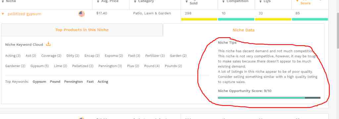Image resolution: width=339 pixels, height=119 pixels.
Task: Click the Acting (3) keyword
Action: point(13,56)
